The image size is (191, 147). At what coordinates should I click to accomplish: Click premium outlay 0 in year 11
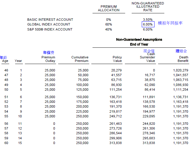click(x=54, y=124)
